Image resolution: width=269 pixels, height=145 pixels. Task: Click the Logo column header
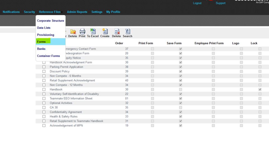(x=235, y=43)
